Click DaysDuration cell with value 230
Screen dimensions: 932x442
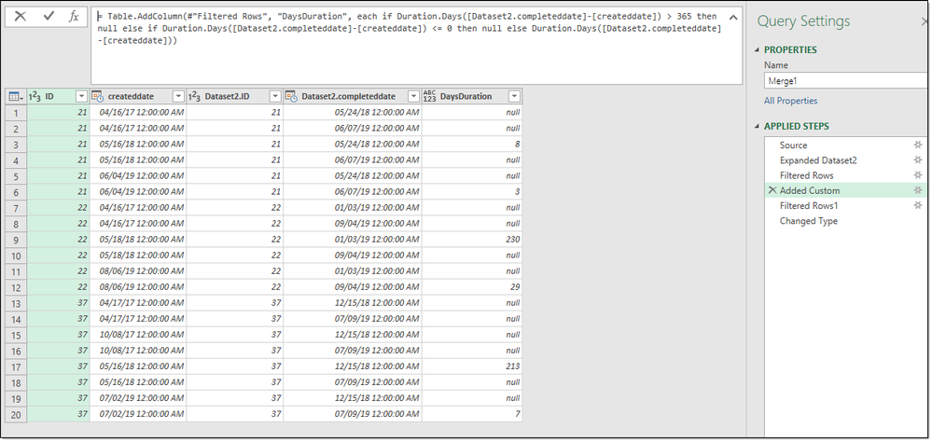pos(472,240)
